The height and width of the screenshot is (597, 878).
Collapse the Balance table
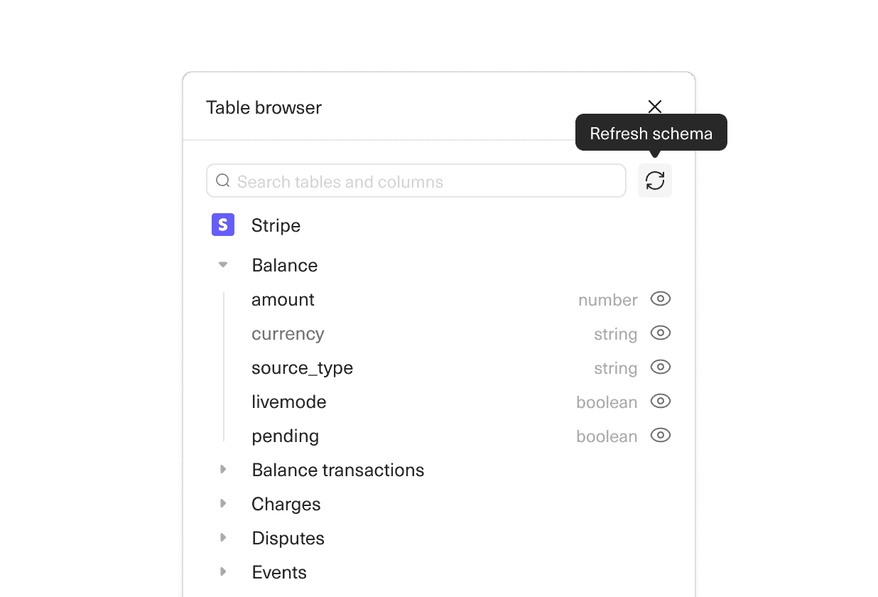coord(223,264)
